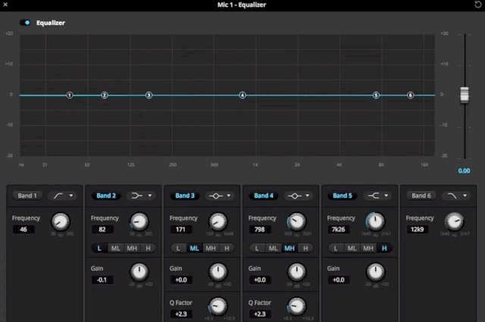Click Band 2 Gain knob
This screenshot has width=485, height=322.
point(139,271)
